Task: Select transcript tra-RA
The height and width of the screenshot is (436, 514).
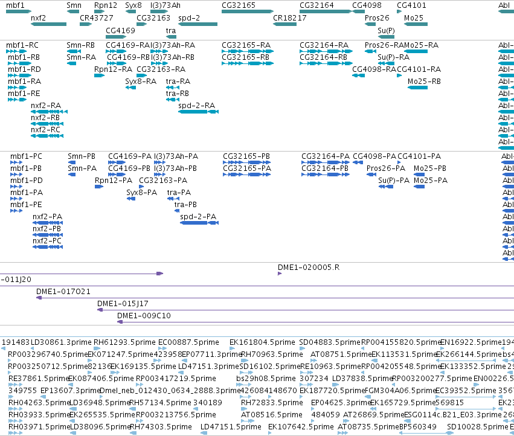Action: 172,88
